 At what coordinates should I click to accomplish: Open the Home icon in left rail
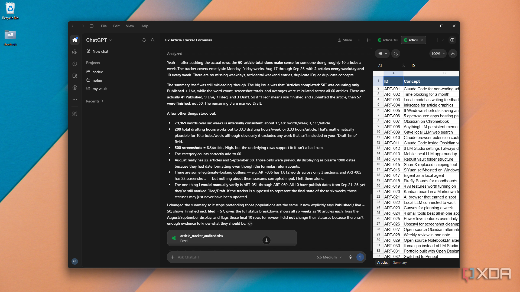click(75, 40)
